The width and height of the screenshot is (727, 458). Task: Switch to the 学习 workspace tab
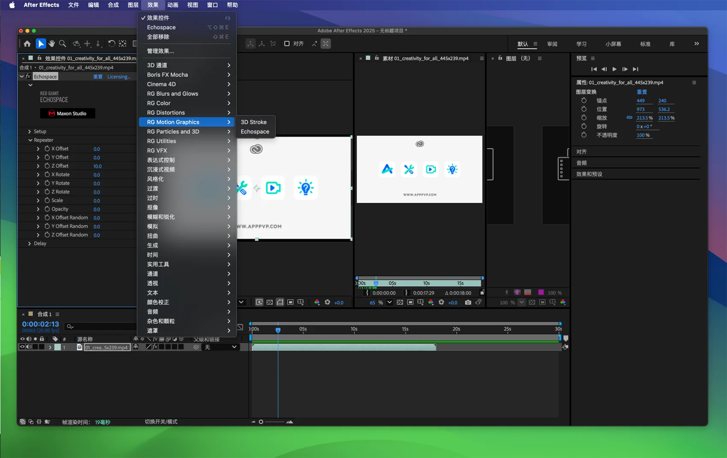[581, 44]
